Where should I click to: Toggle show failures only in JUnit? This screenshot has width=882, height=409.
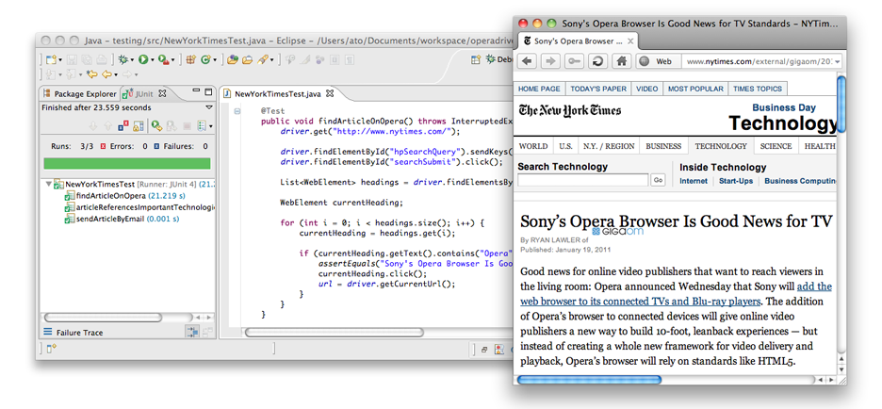[x=125, y=125]
